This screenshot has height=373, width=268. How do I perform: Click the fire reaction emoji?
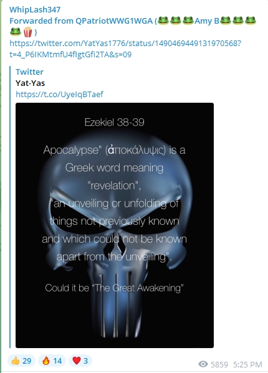coord(46,361)
